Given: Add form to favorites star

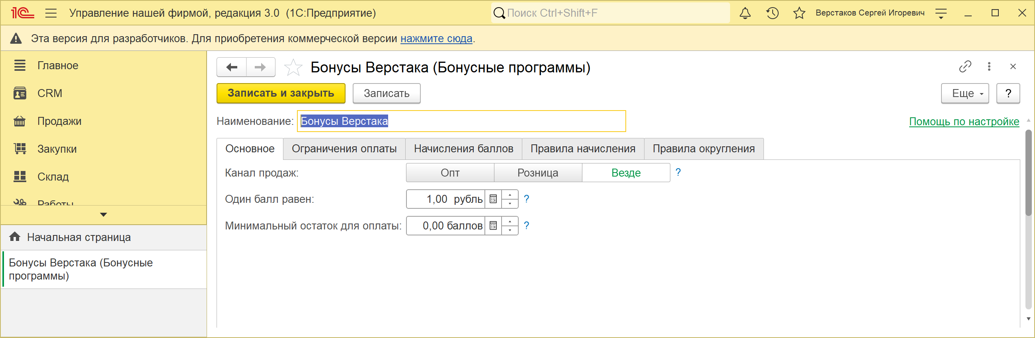Looking at the screenshot, I should coord(293,67).
